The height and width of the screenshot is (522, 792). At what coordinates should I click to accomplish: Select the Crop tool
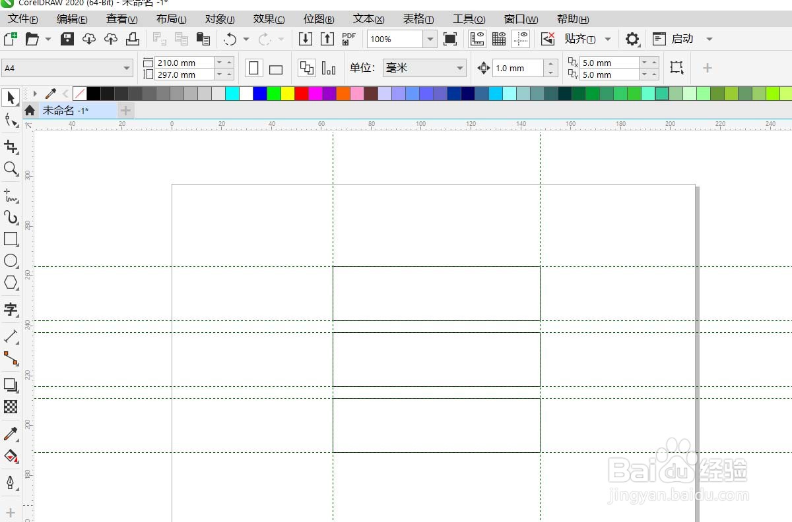(x=11, y=146)
